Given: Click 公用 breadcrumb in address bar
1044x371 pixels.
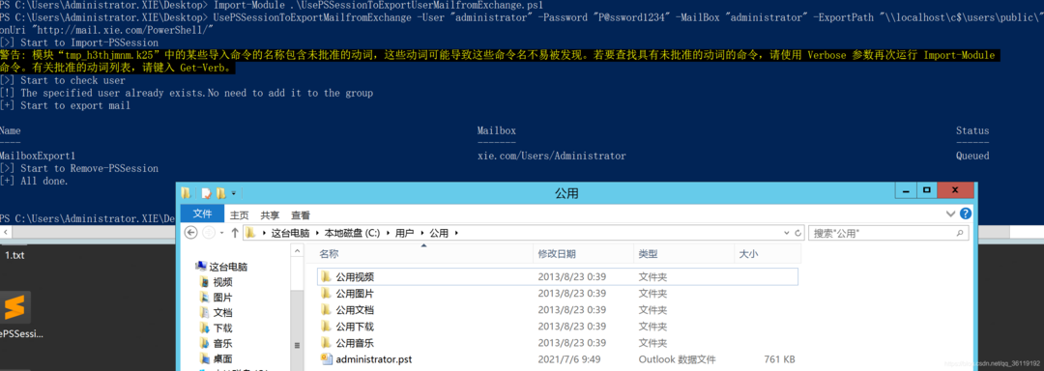Looking at the screenshot, I should (x=439, y=234).
